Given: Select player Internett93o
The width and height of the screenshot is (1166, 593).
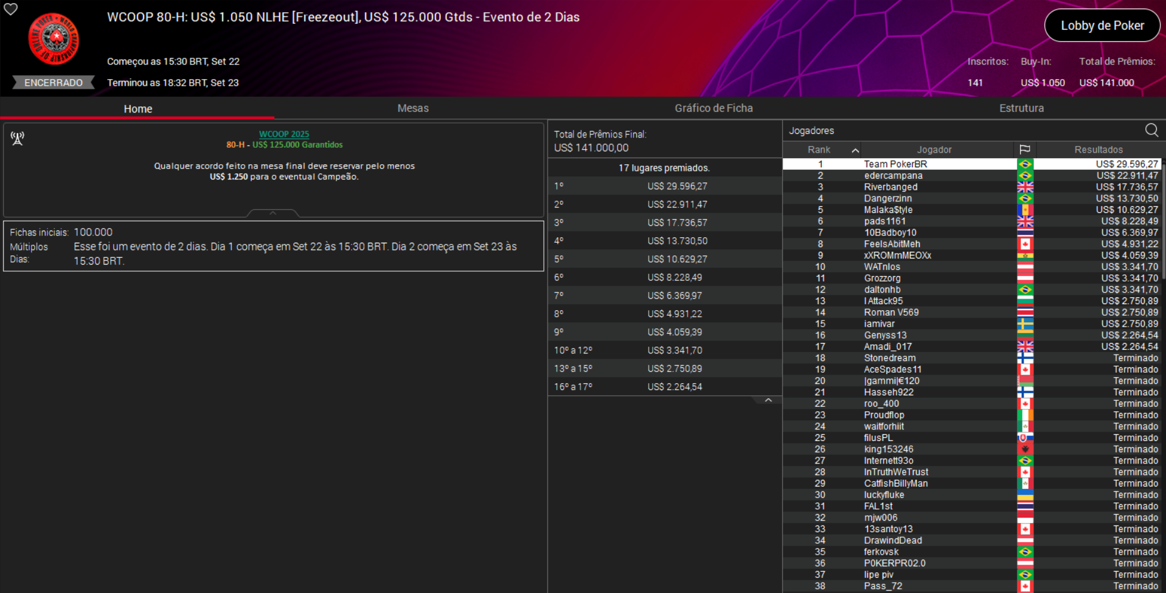Looking at the screenshot, I should 971,461.
